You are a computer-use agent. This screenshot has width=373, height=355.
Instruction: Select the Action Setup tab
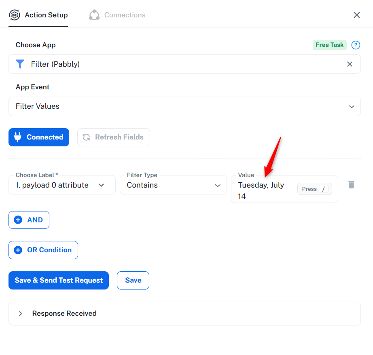tap(38, 15)
